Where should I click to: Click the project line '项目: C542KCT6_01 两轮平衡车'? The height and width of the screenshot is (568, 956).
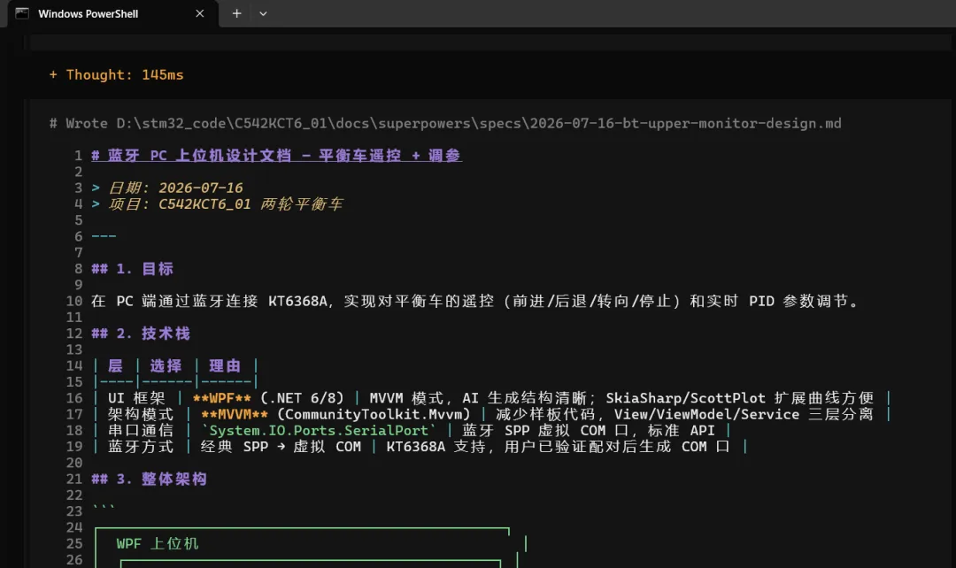tap(226, 204)
